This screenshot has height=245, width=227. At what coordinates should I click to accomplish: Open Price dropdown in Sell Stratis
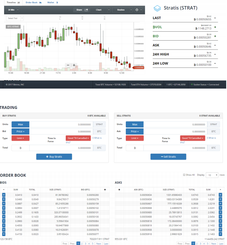(x=134, y=131)
